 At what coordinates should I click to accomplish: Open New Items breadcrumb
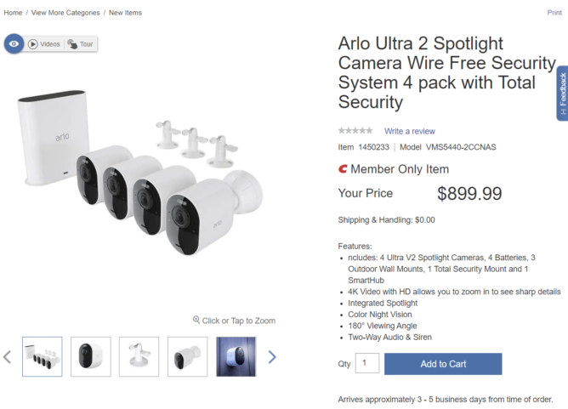(x=125, y=13)
